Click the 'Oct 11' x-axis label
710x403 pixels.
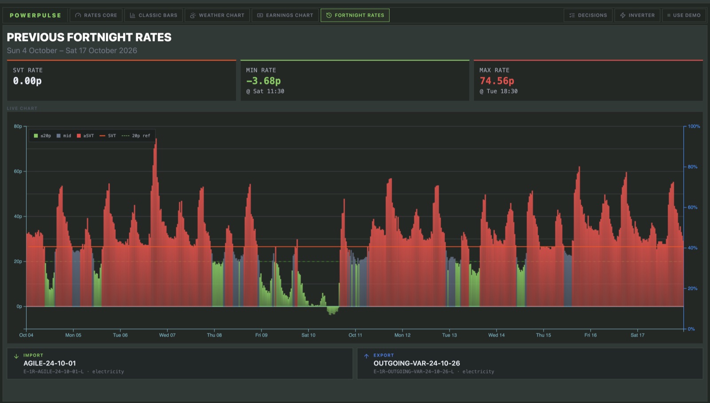[x=355, y=335]
